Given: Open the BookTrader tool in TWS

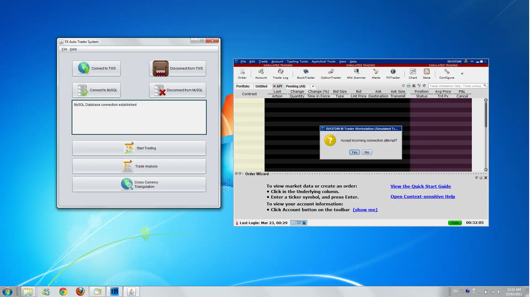Looking at the screenshot, I should 305,73.
